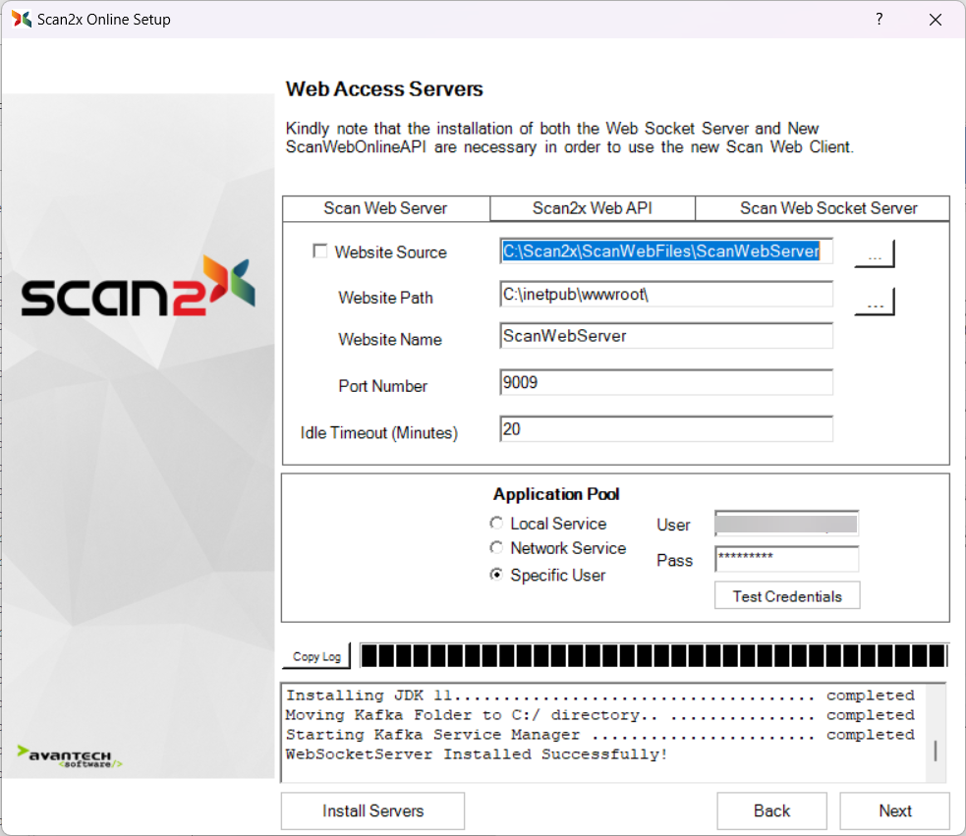
Task: Choose the Network Service radio option
Action: pyautogui.click(x=496, y=548)
